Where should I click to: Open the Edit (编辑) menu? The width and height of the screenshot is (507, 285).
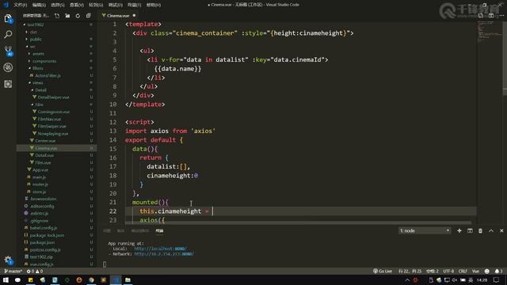pos(39,5)
